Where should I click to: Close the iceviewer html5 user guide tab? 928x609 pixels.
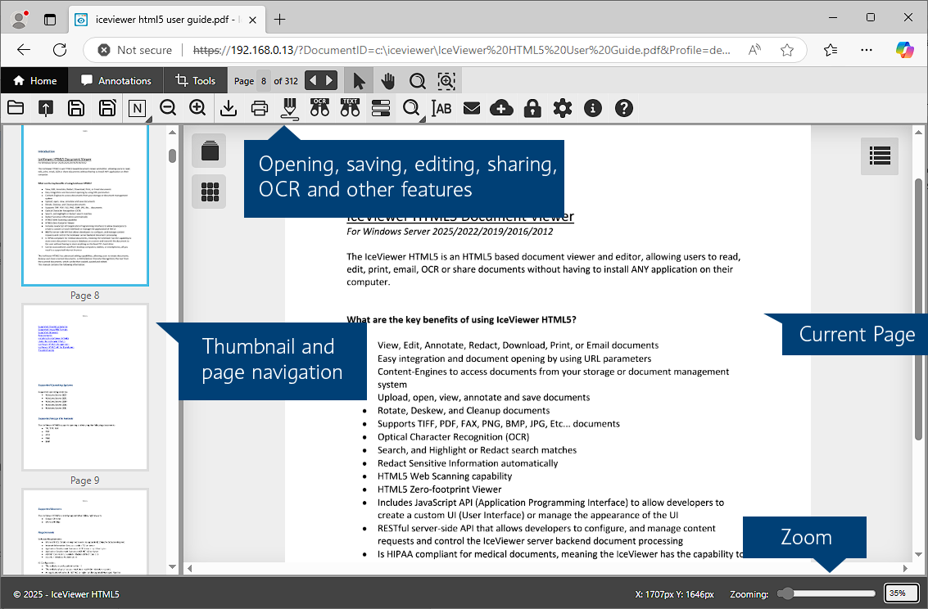pos(253,20)
